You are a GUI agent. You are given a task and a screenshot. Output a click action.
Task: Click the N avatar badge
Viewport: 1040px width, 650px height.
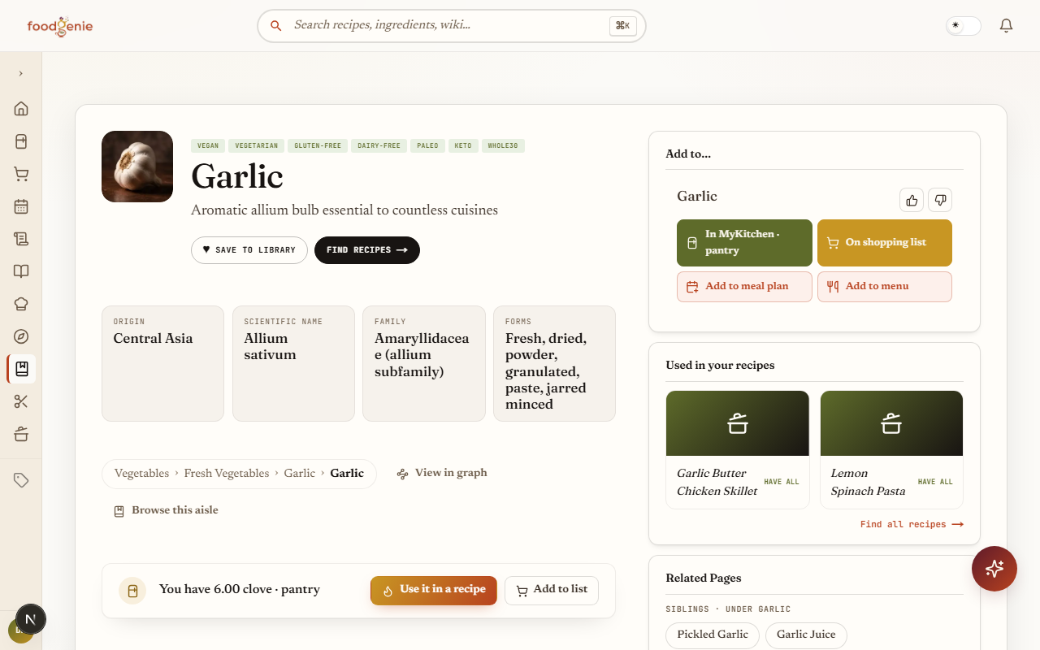point(31,619)
